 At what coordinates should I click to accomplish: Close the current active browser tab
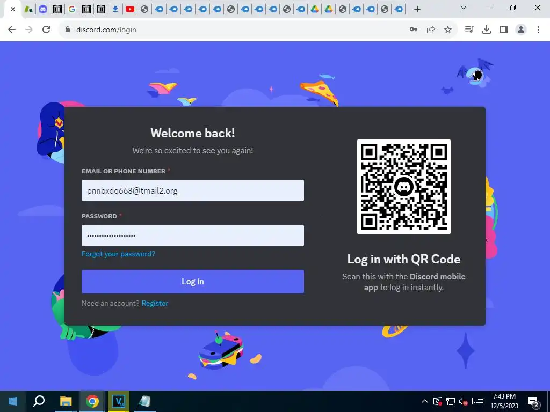tap(13, 9)
